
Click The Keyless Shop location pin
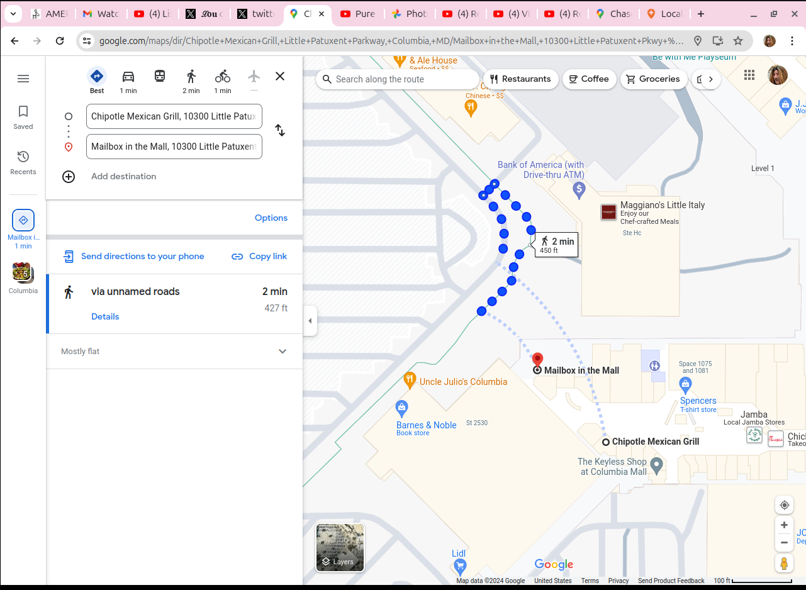657,466
